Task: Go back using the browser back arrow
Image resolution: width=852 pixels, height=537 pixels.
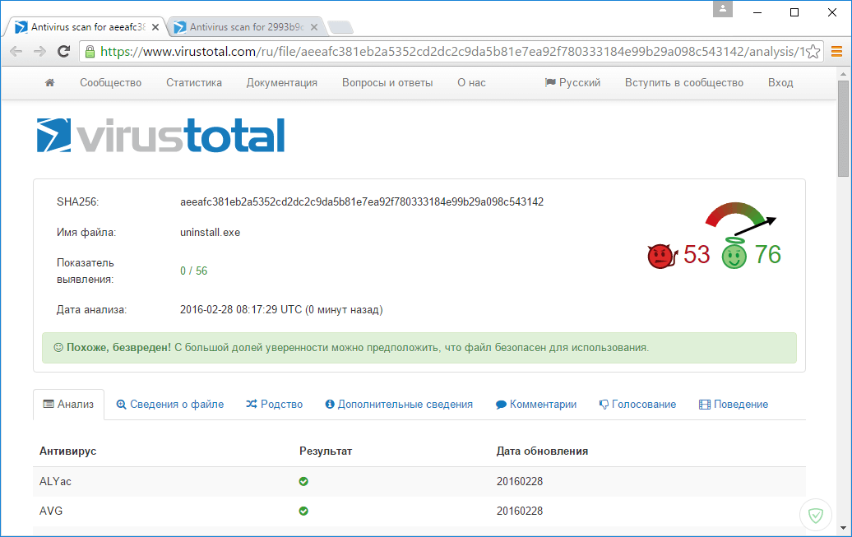Action: [16, 52]
